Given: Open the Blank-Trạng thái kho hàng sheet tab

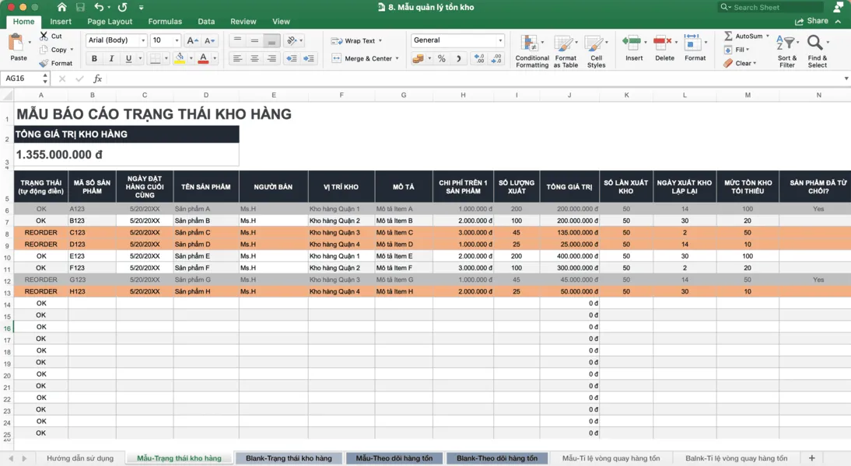Looking at the screenshot, I should (289, 458).
